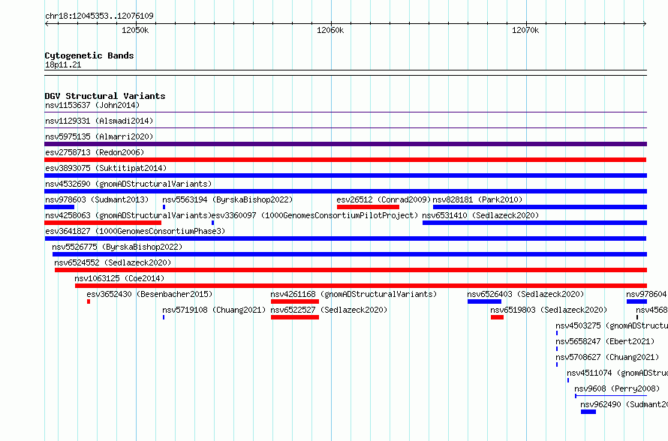
Task: Select nsv6524552 (Sedlazeck2020) label
Action: tap(113, 262)
